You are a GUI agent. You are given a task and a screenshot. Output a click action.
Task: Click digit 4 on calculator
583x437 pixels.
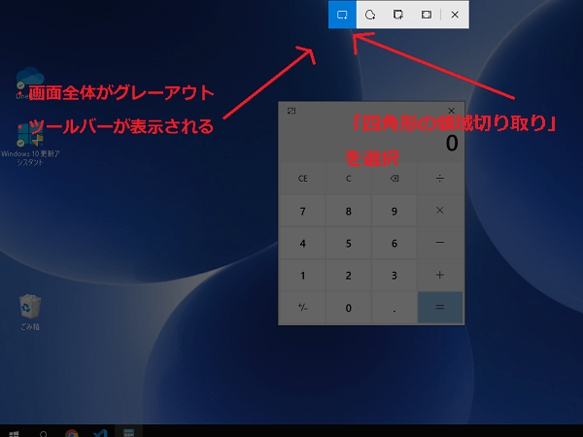click(x=302, y=243)
